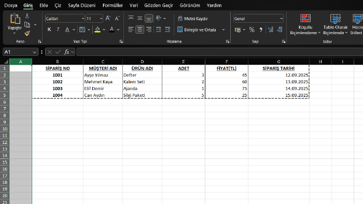Apply font color with the A icon

tap(111, 30)
